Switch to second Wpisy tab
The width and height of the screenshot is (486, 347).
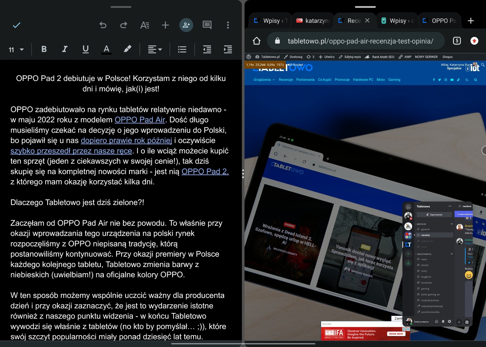(x=397, y=21)
